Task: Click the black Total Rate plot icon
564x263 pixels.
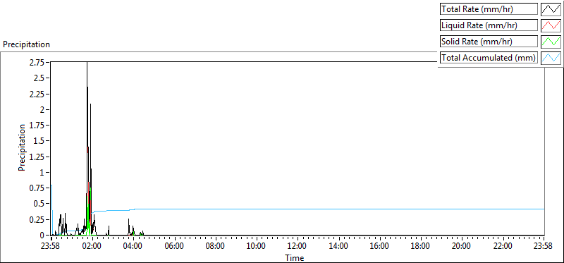Action: [551, 9]
